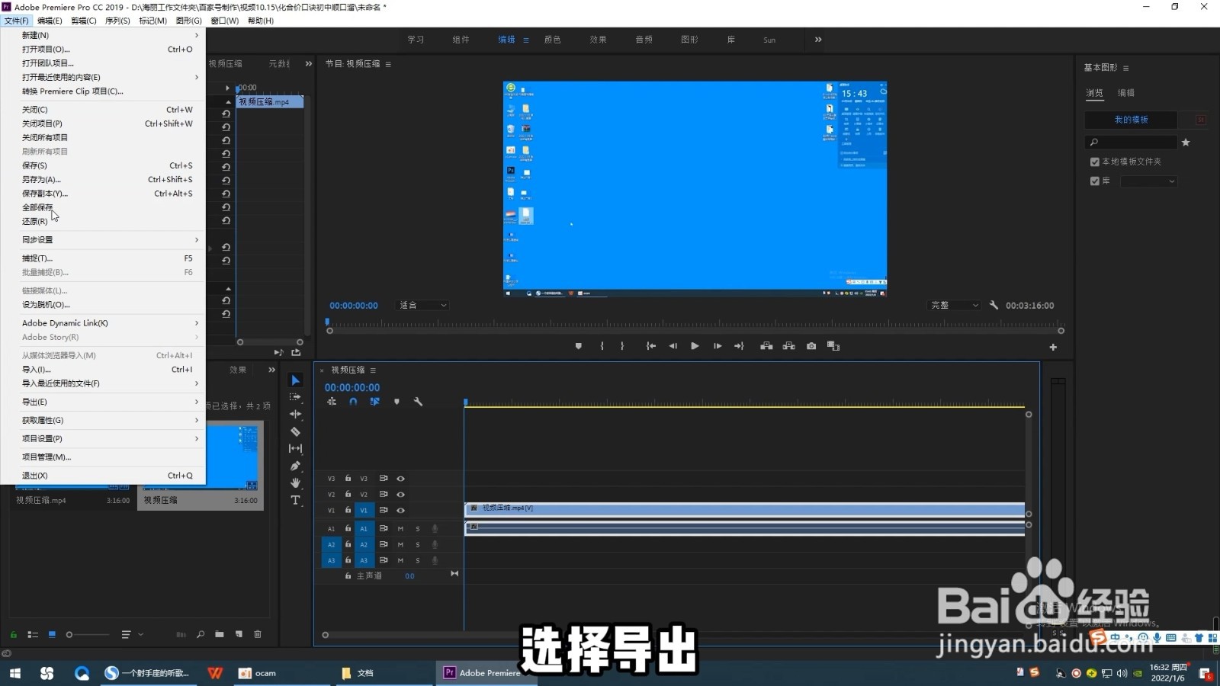Solo audio track A2

tap(418, 545)
